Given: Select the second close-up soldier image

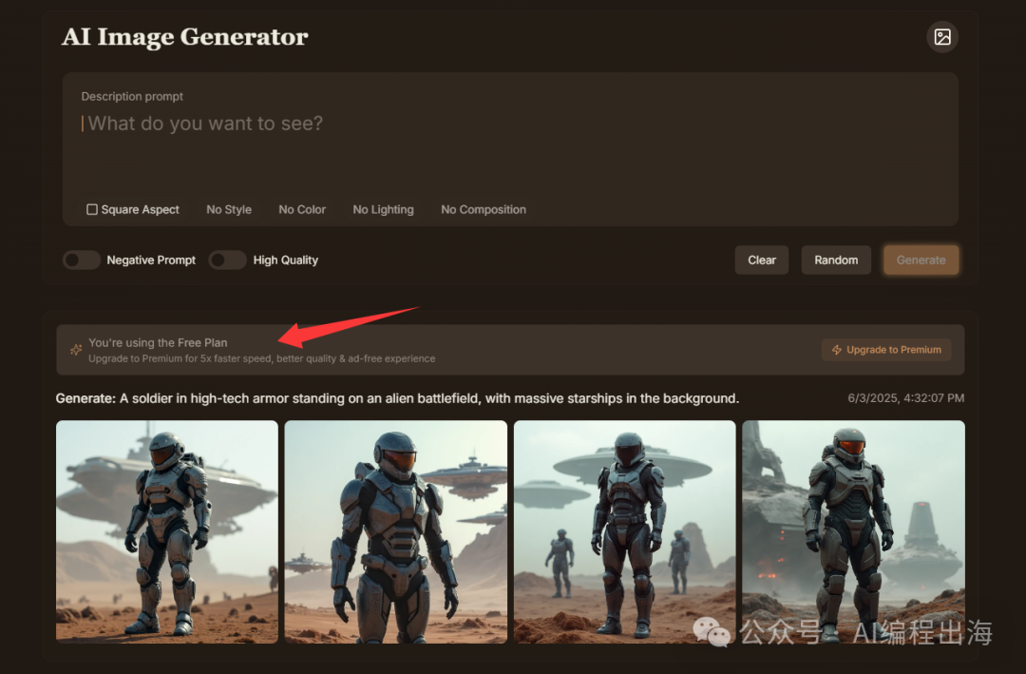Looking at the screenshot, I should coord(396,531).
